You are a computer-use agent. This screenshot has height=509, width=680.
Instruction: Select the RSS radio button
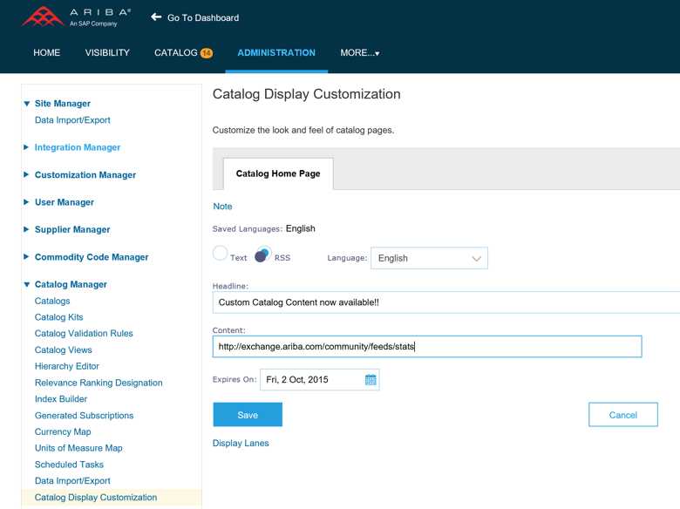coord(262,254)
